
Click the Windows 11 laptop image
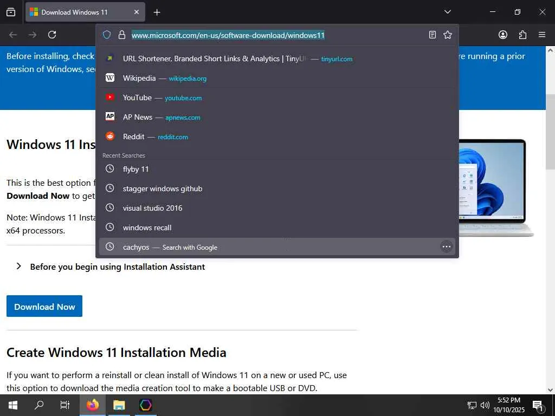pos(496,187)
